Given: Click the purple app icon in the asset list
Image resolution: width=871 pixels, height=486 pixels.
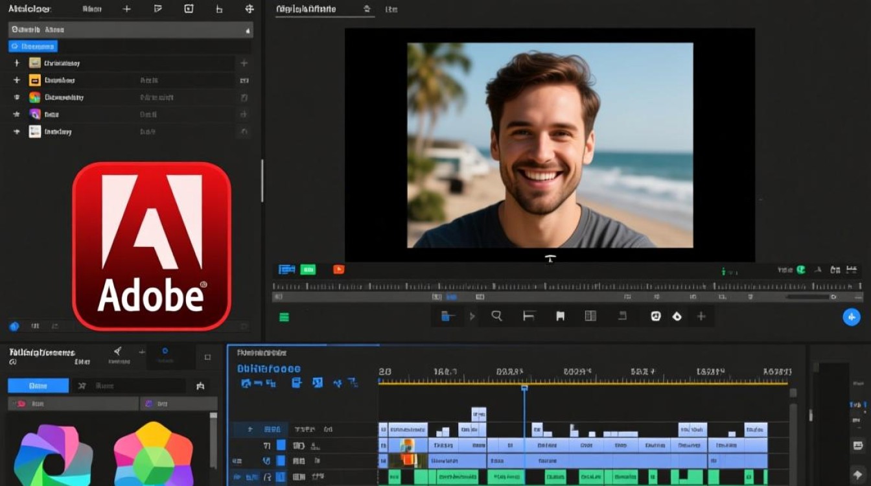Looking at the screenshot, I should pos(34,114).
